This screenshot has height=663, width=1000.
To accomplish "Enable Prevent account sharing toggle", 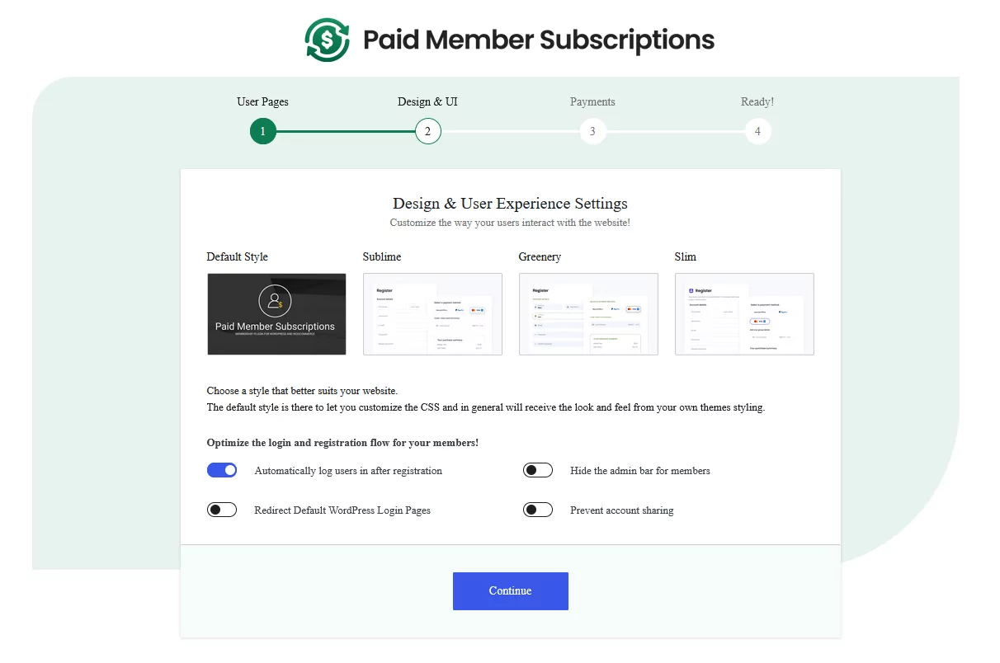I will (538, 510).
